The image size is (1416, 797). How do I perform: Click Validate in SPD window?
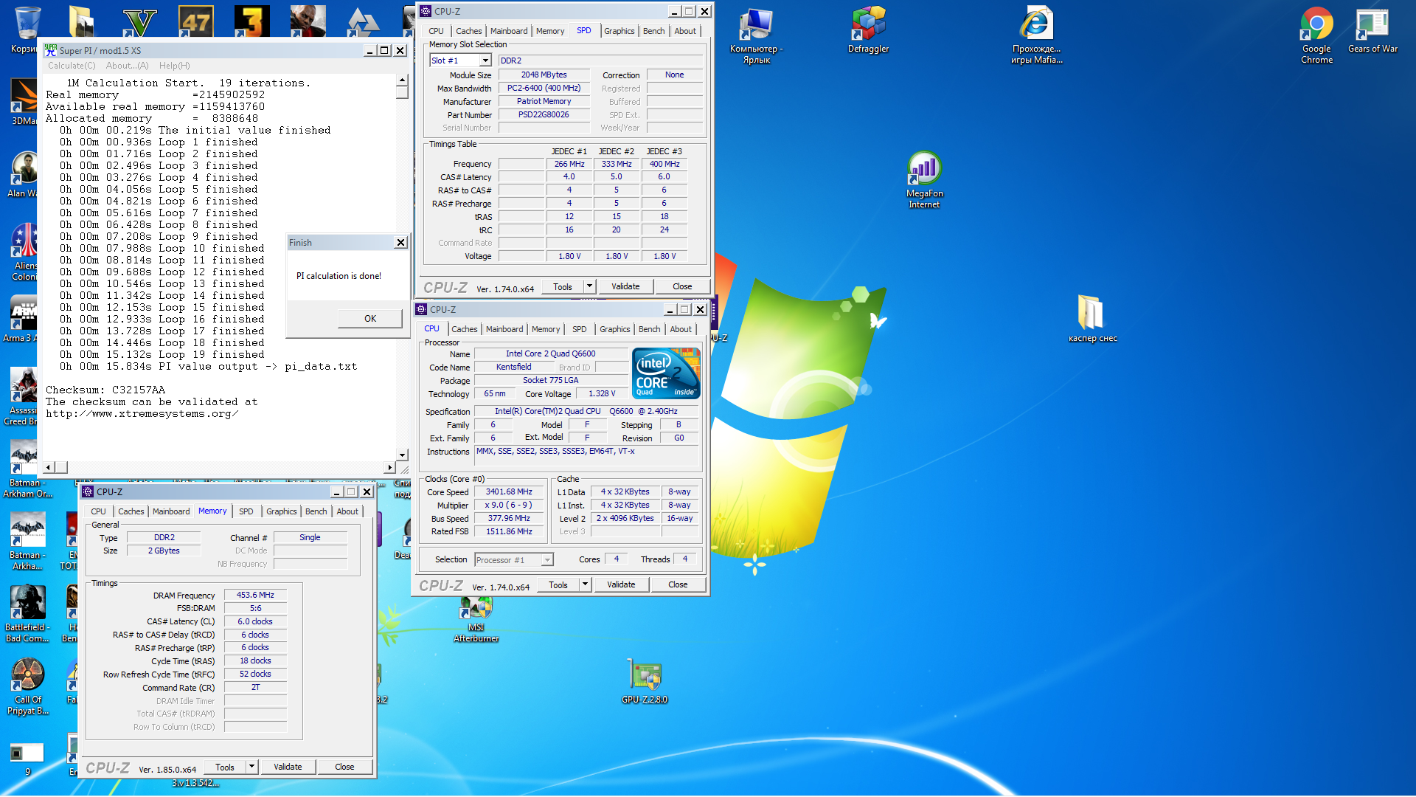[625, 286]
